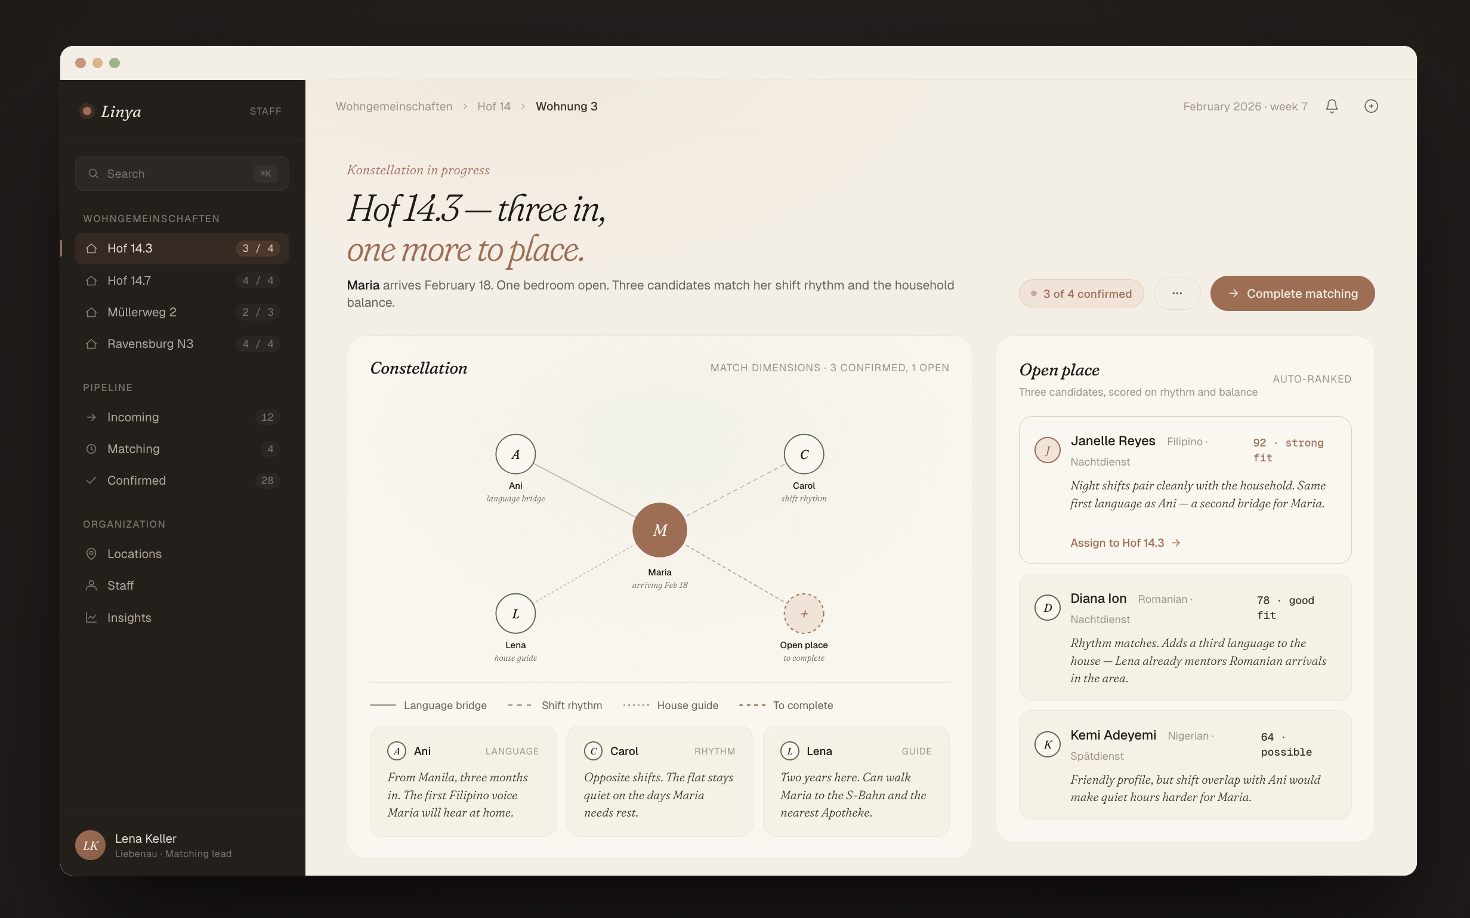Click the dashed Open place plus node
Screen dimensions: 1470x918
[x=804, y=614]
